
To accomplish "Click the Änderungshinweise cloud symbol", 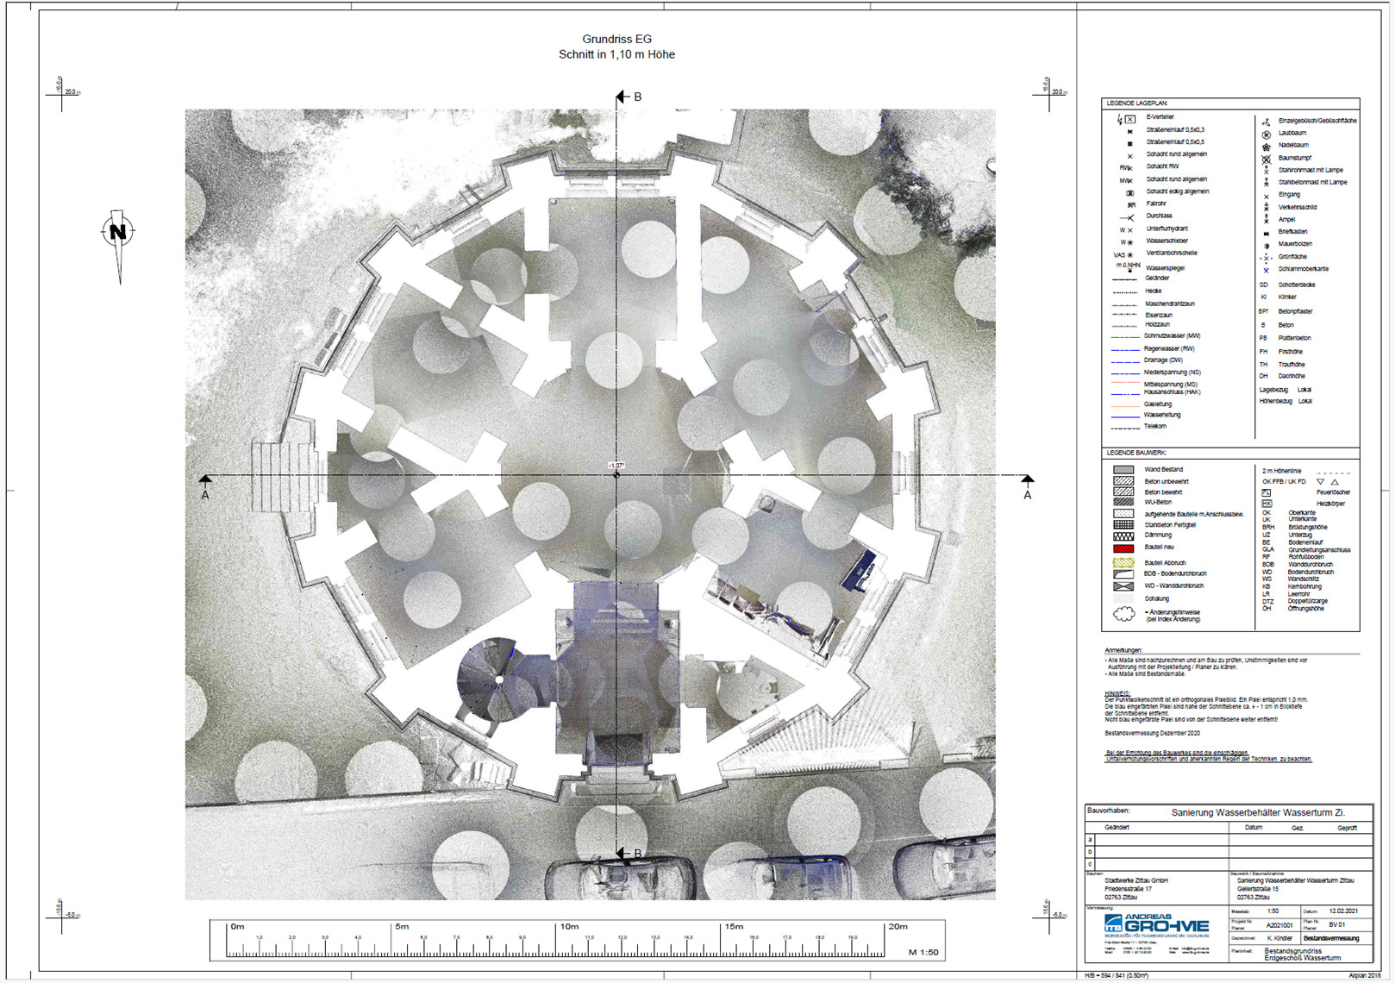I will point(1123,614).
